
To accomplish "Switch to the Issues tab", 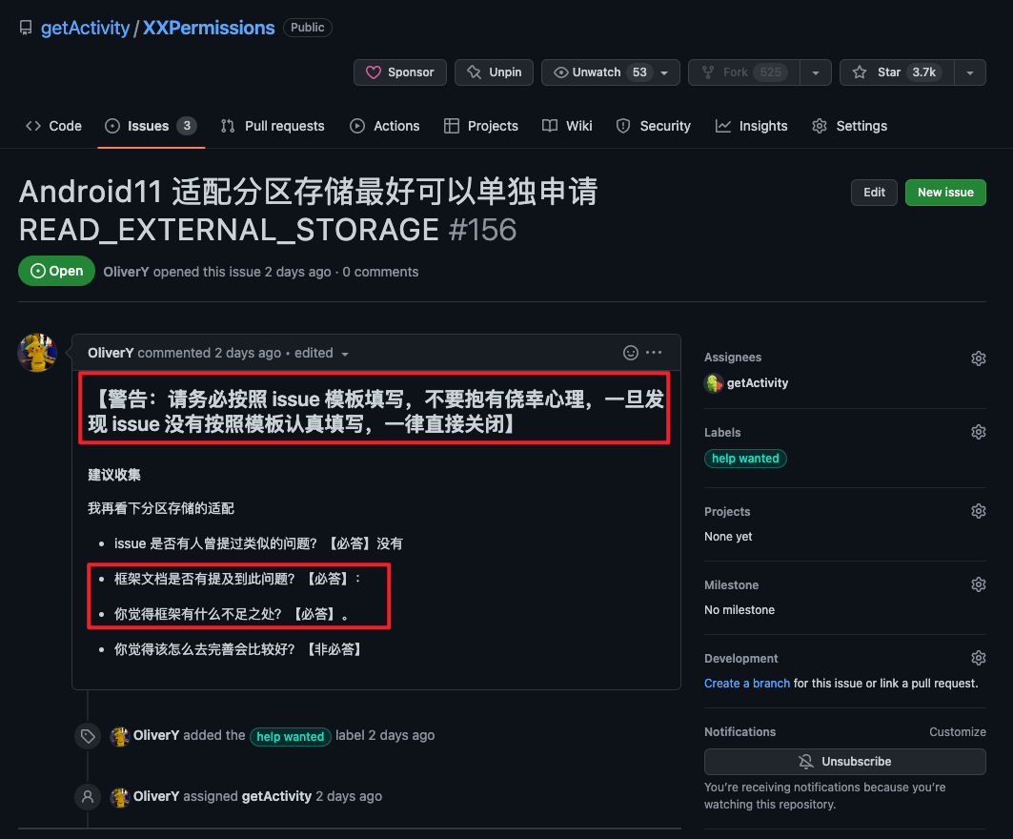I will (x=151, y=126).
